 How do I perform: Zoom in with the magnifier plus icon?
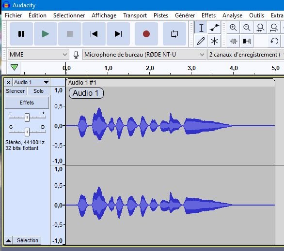coord(233,28)
